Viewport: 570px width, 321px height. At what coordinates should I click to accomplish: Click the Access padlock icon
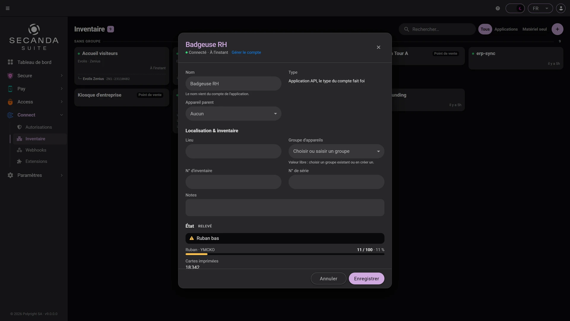click(10, 102)
